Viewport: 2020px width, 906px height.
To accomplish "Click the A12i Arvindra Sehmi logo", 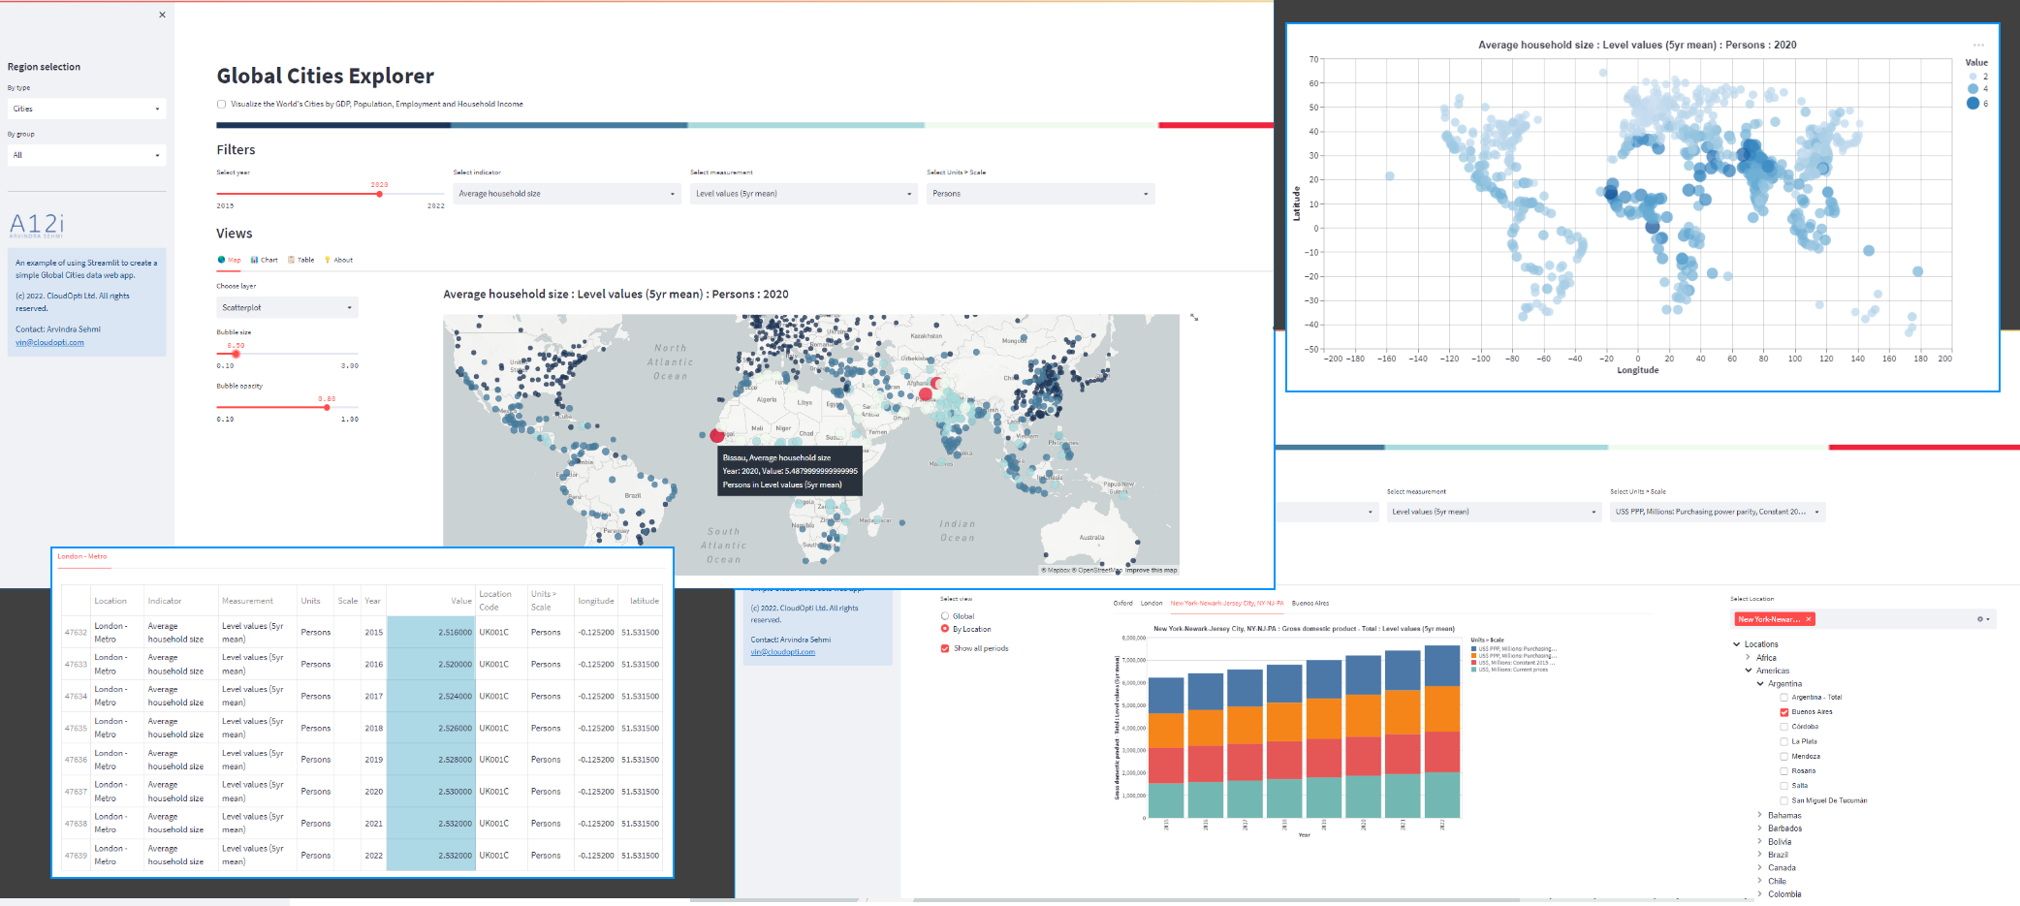I will (x=37, y=226).
